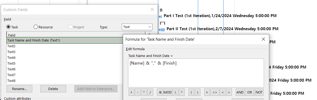Viewport: 317px width, 100px height.
Task: Click the Delete button
Action: [x=53, y=89]
